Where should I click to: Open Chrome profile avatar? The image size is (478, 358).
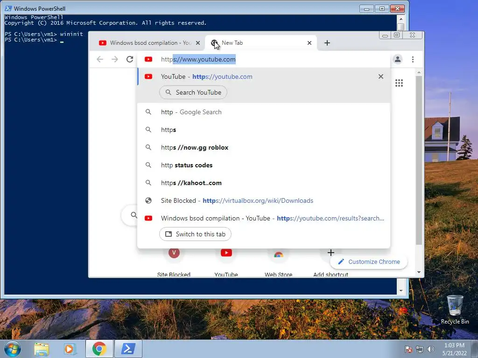(398, 59)
